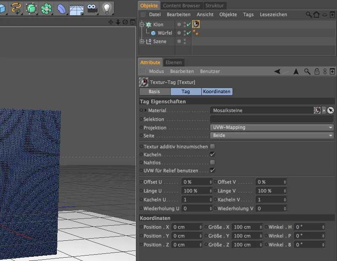Go back with Attribute Manager left arrow

[x=277, y=71]
